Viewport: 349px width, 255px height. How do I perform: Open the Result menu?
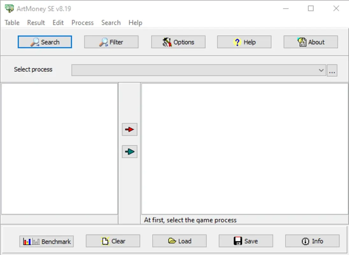(36, 23)
